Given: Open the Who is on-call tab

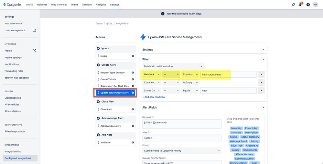Looking at the screenshot, I should pos(59,5).
